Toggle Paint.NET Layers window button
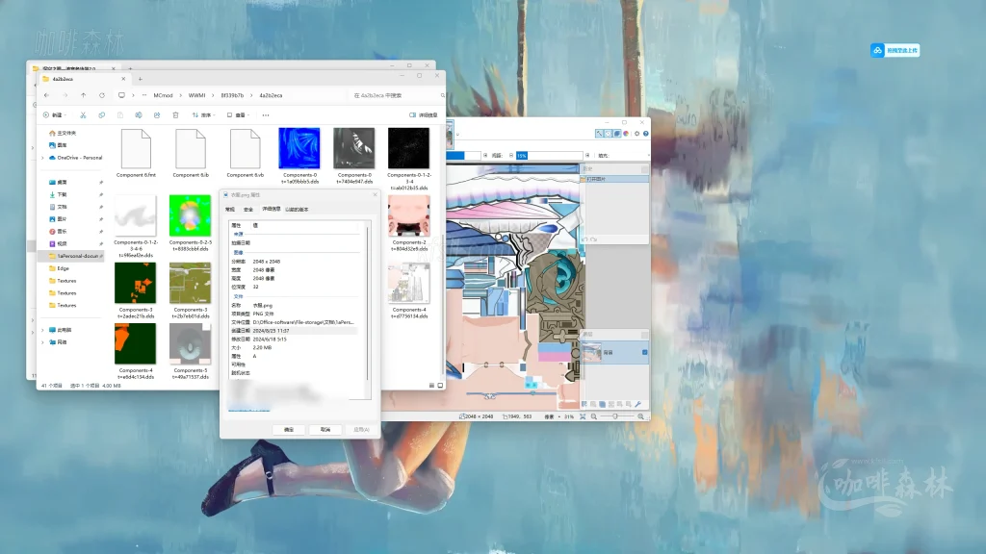This screenshot has height=554, width=986. (x=617, y=133)
